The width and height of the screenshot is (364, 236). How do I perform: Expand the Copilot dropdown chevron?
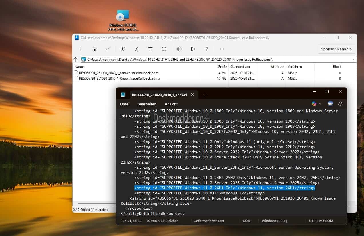point(320,104)
